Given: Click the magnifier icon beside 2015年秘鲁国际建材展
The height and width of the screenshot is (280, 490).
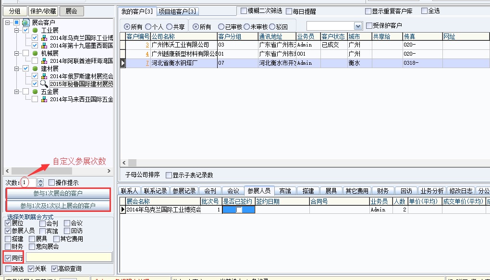Looking at the screenshot, I should pyautogui.click(x=44, y=84).
